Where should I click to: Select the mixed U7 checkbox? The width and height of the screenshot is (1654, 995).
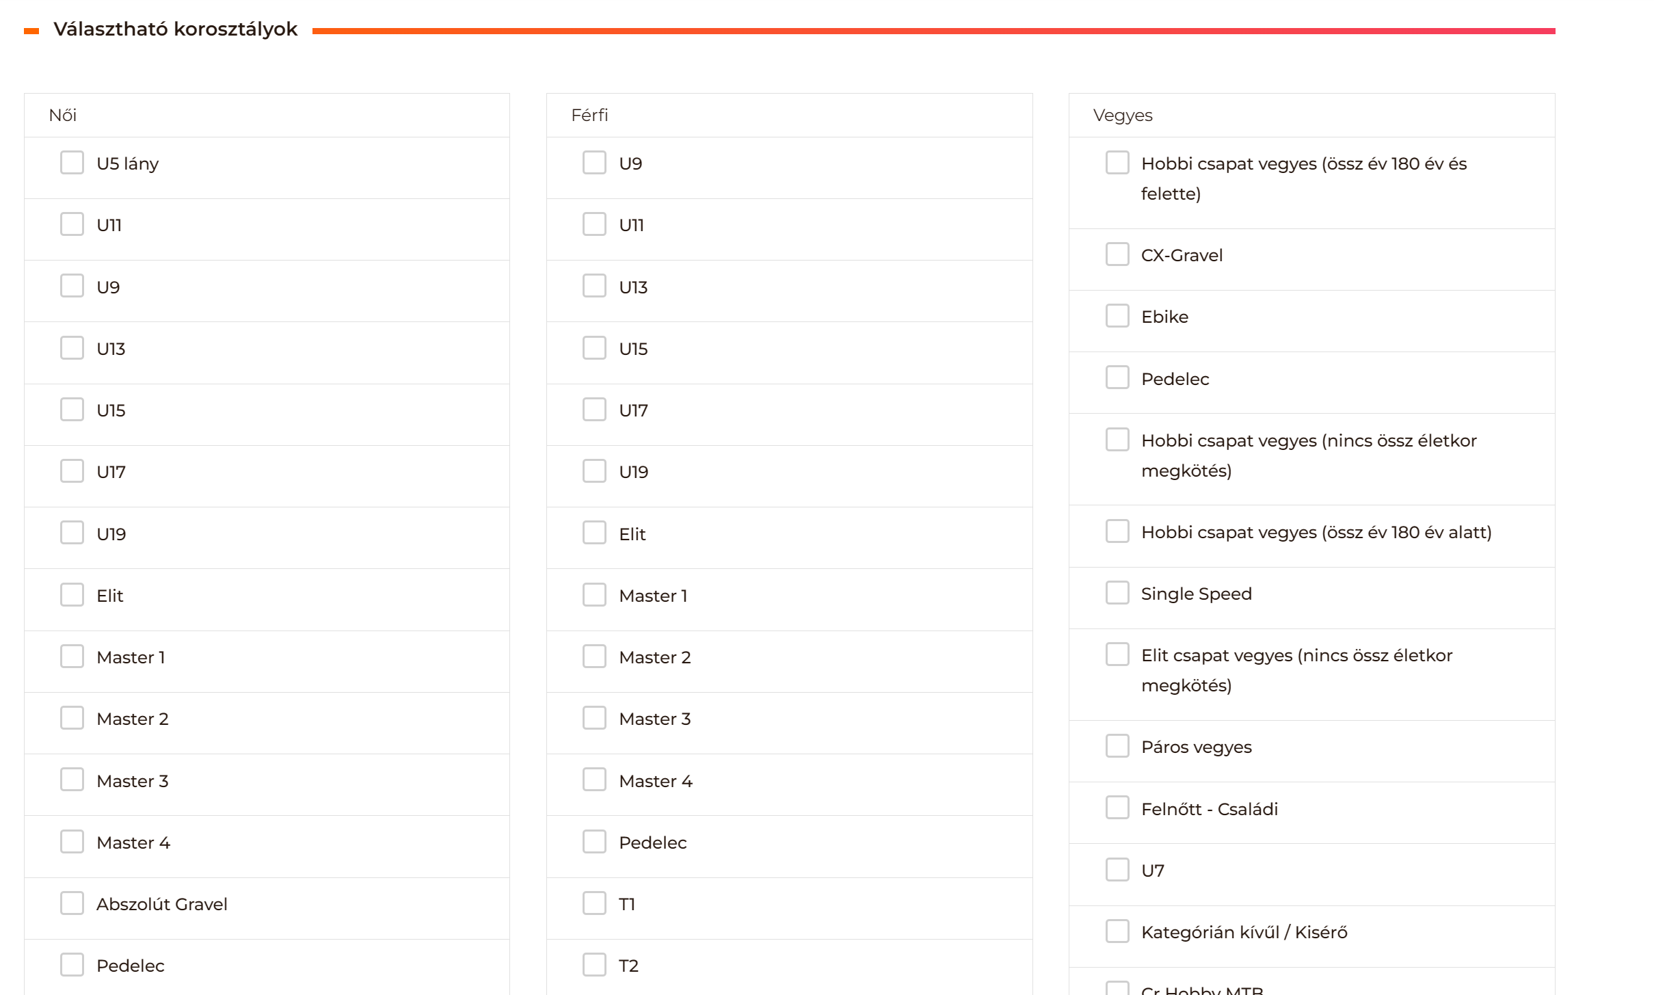tap(1117, 870)
